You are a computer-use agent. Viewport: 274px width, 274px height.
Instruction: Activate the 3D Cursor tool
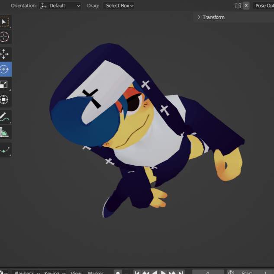click(x=5, y=37)
